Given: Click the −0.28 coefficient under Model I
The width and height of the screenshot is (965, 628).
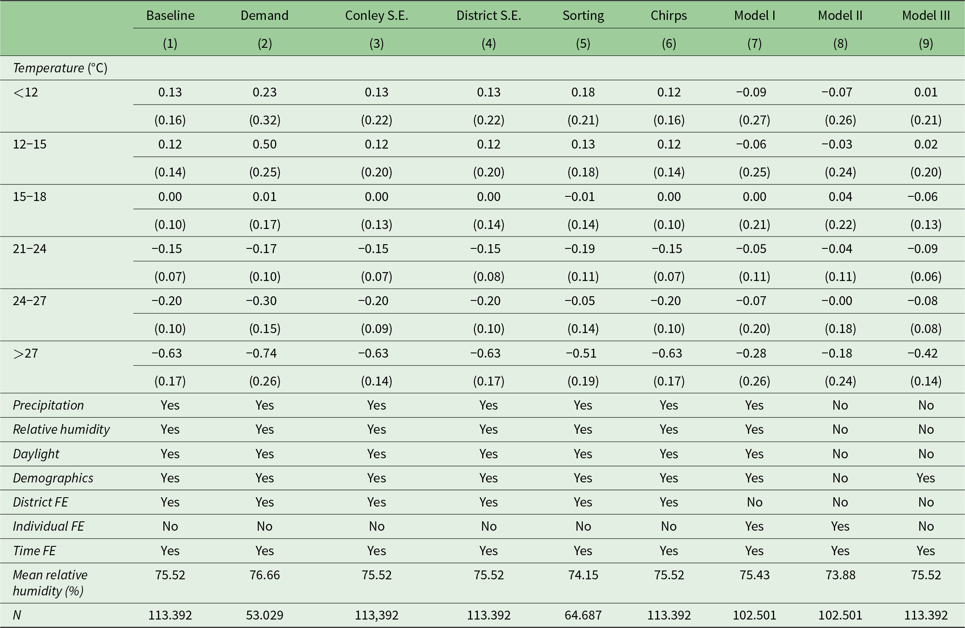Looking at the screenshot, I should (751, 353).
